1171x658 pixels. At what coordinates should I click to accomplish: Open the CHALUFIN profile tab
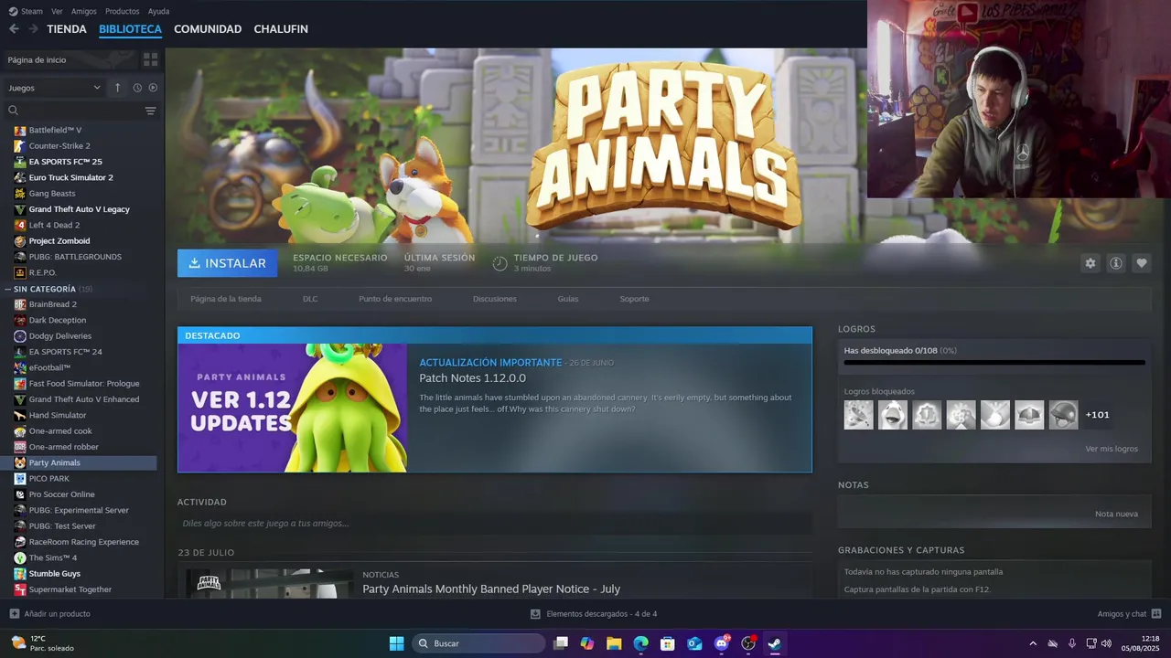281,29
